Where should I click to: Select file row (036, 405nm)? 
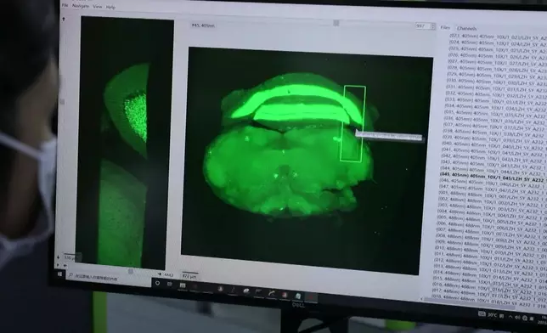[x=494, y=120]
